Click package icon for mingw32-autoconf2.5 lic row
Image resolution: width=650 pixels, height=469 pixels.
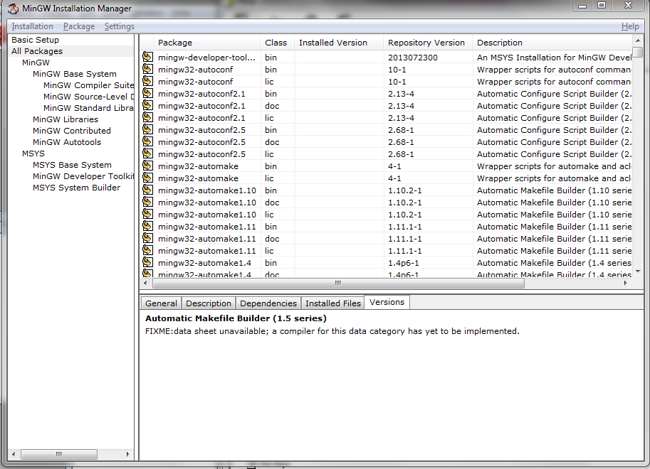pos(147,153)
